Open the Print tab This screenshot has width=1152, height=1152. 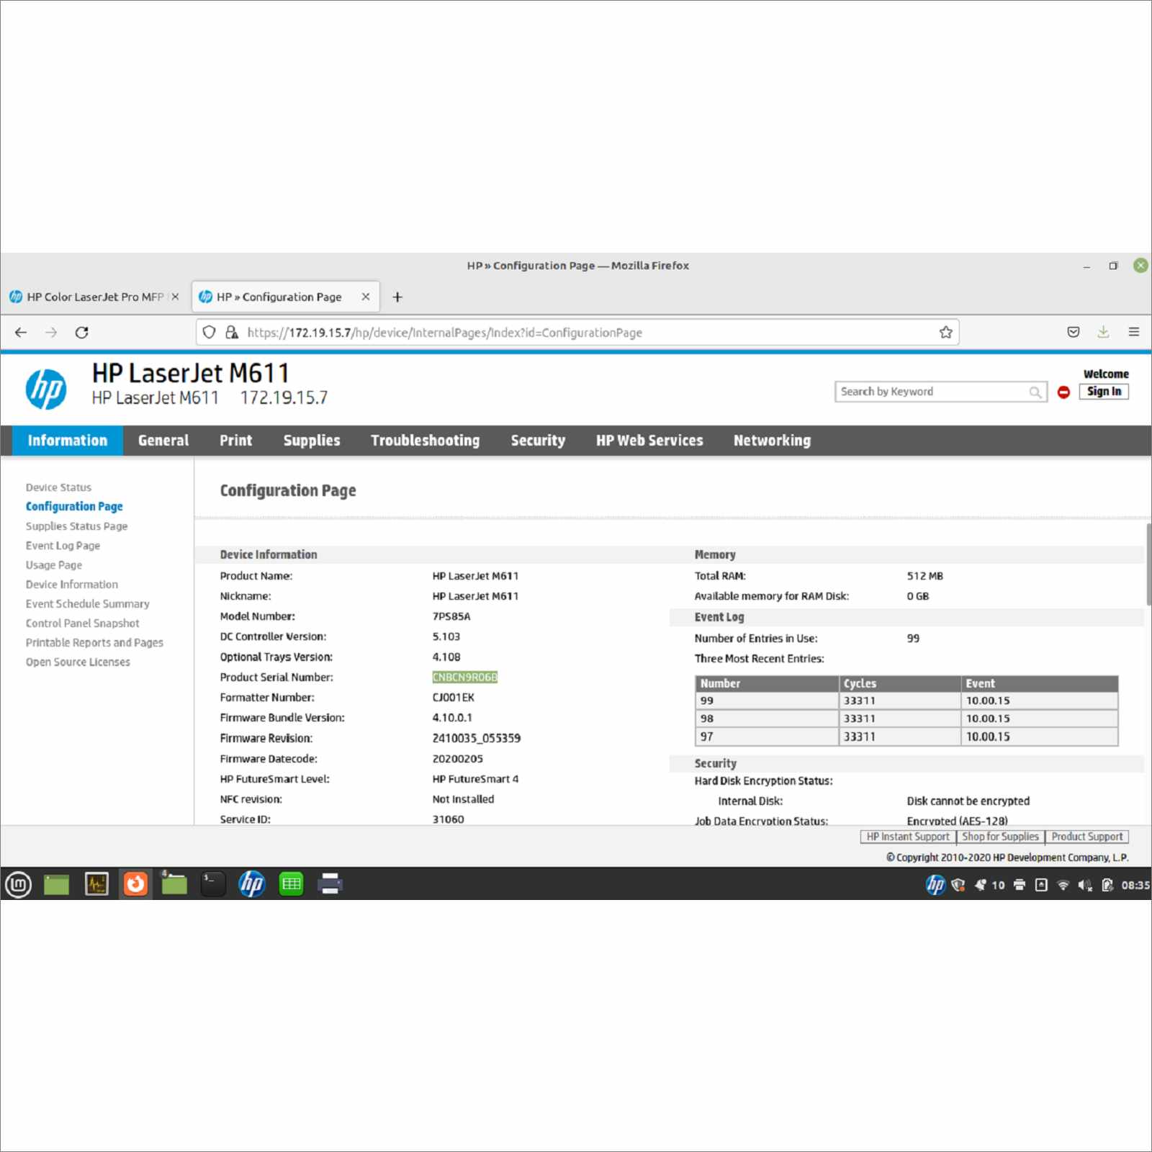point(236,441)
